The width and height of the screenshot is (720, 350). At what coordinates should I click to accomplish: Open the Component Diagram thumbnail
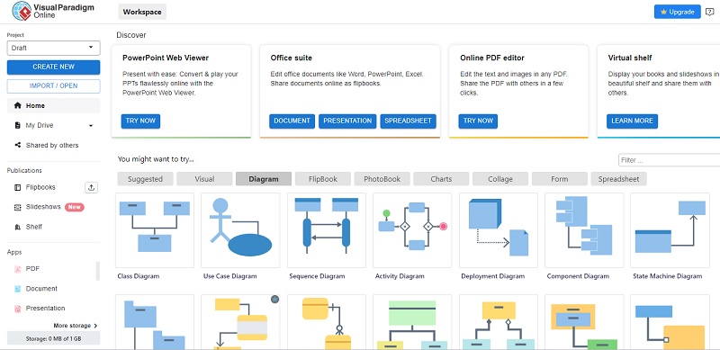coord(584,230)
